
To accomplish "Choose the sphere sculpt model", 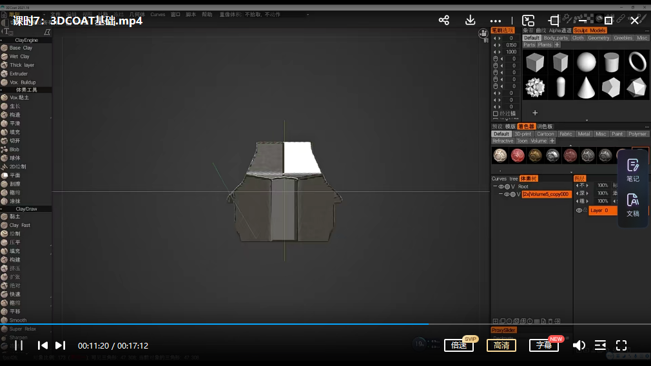I will pyautogui.click(x=586, y=63).
